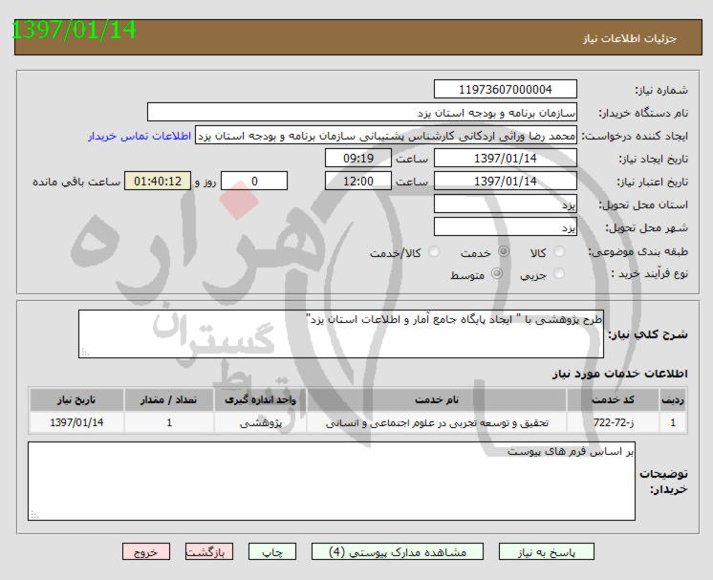The height and width of the screenshot is (580, 713).
Task: Click the resize grip of توضیحات خریدار textarea
Action: tap(34, 514)
